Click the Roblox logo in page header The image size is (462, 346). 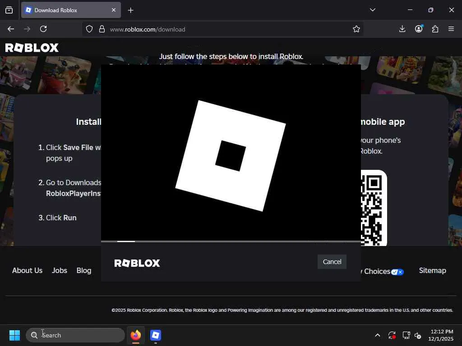32,48
